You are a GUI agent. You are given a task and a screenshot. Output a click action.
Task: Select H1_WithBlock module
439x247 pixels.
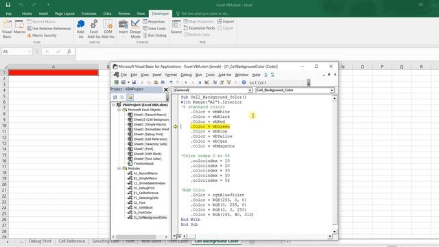140,208
